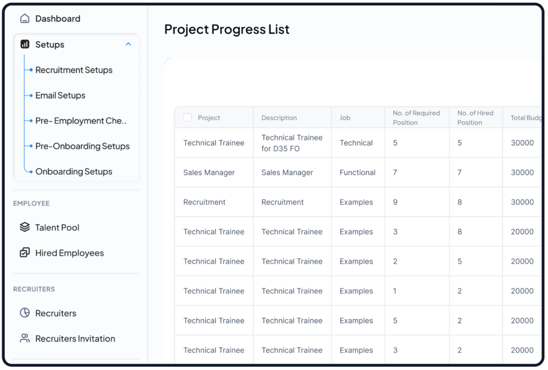Click Sales Manager description cell
Image resolution: width=548 pixels, height=370 pixels.
tap(287, 172)
